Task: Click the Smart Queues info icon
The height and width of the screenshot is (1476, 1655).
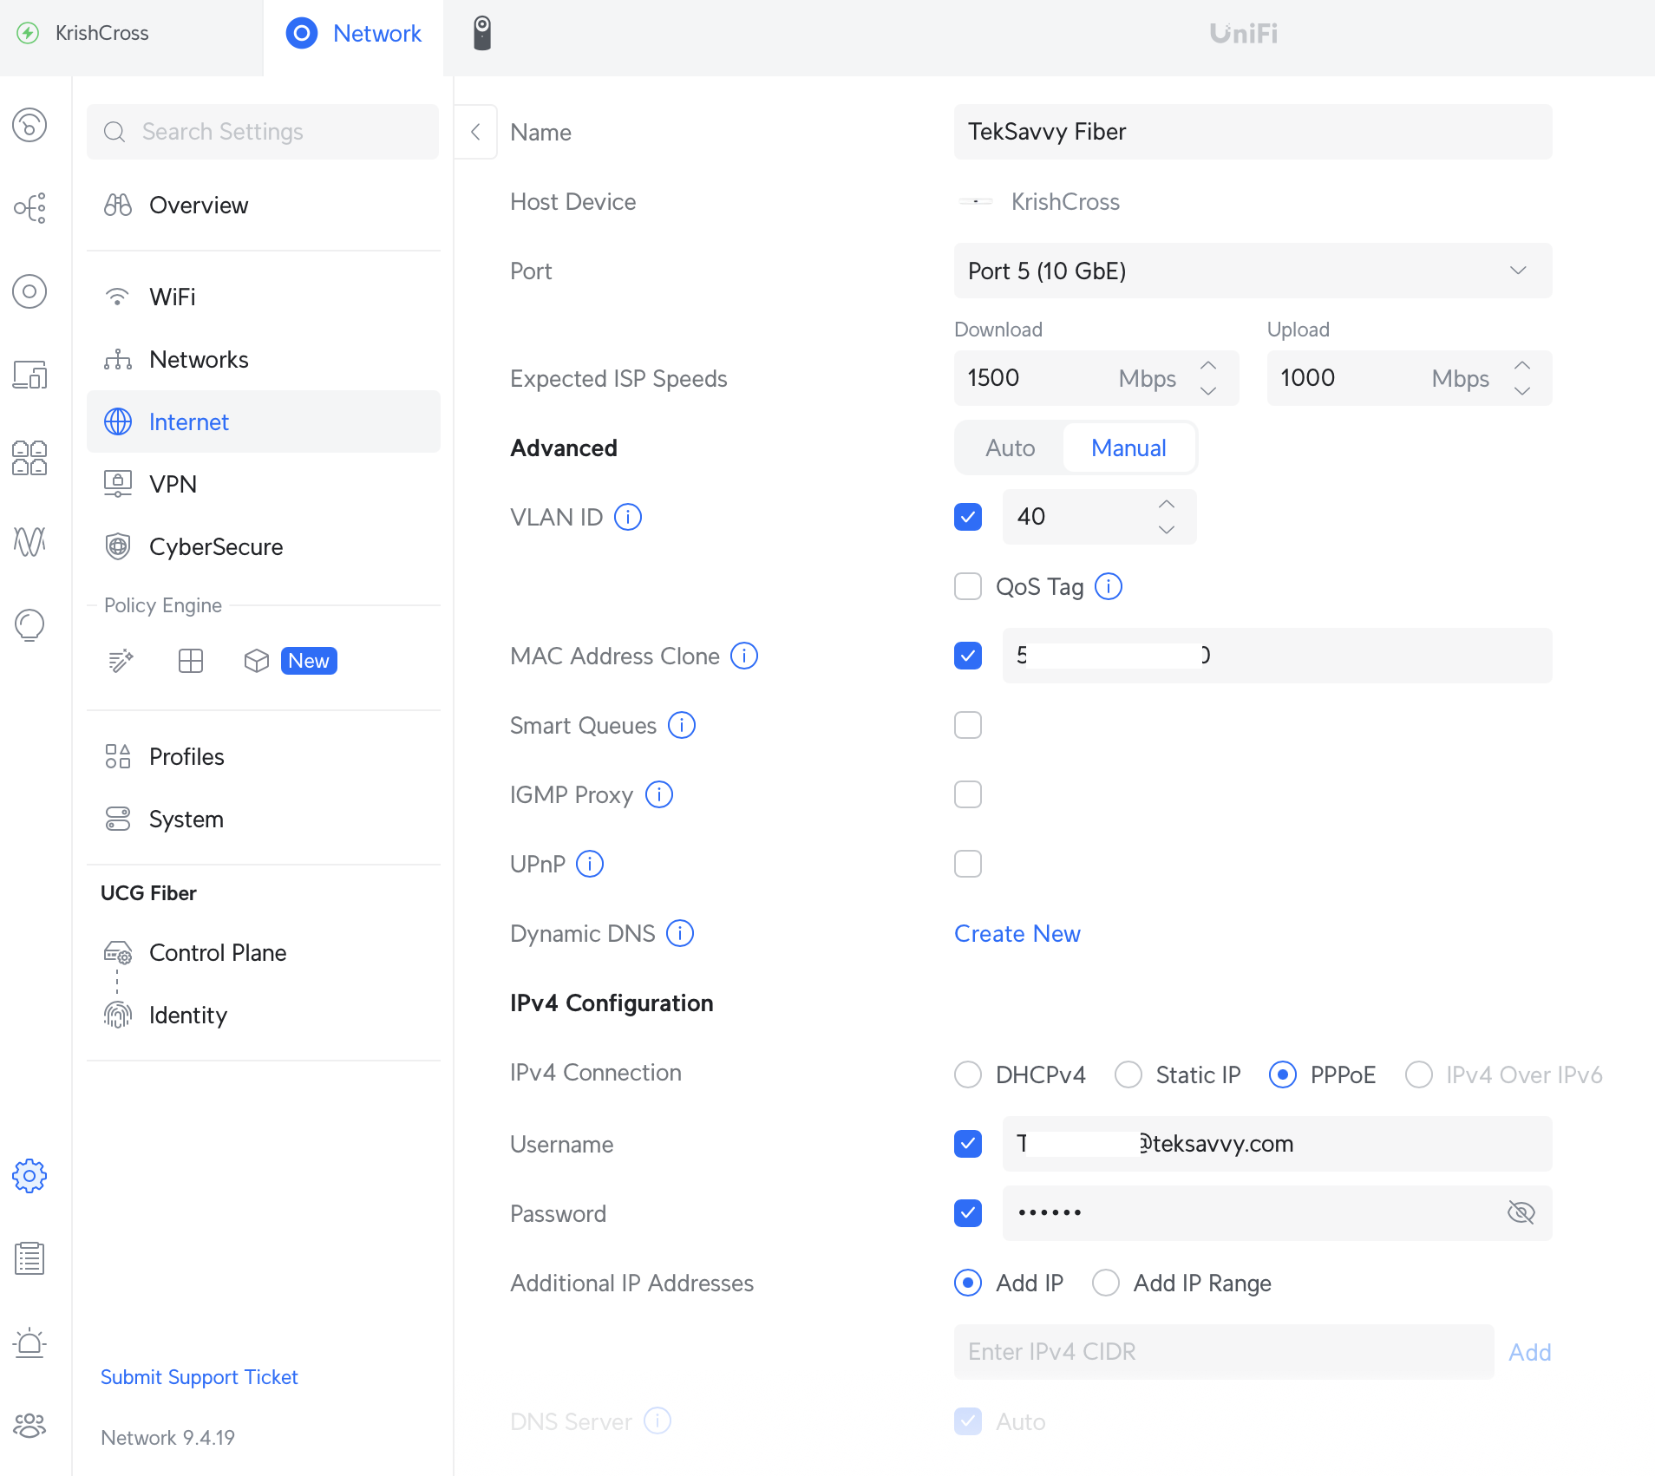Action: coord(682,725)
